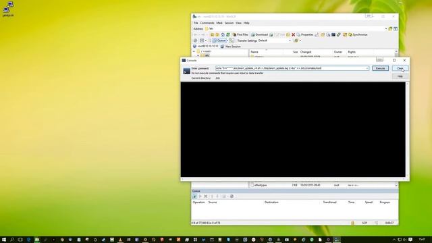Viewport: 432px width, 243px height.
Task: Open the Windows Start menu
Action: pos(4,240)
